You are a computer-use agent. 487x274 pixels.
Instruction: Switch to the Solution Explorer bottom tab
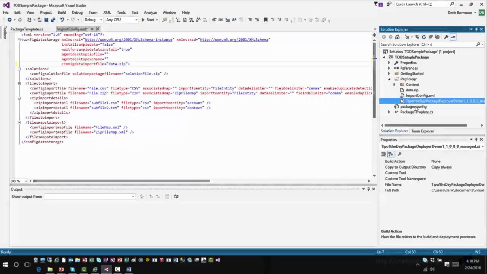click(394, 131)
